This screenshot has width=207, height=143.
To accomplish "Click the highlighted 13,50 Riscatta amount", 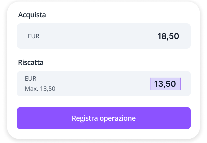I will click(x=165, y=84).
